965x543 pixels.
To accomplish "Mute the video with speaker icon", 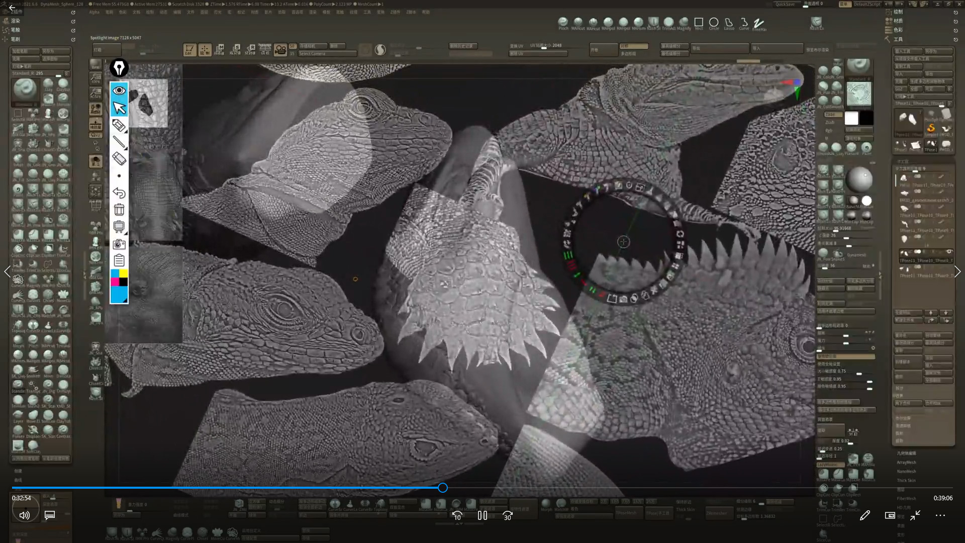I will (x=24, y=515).
